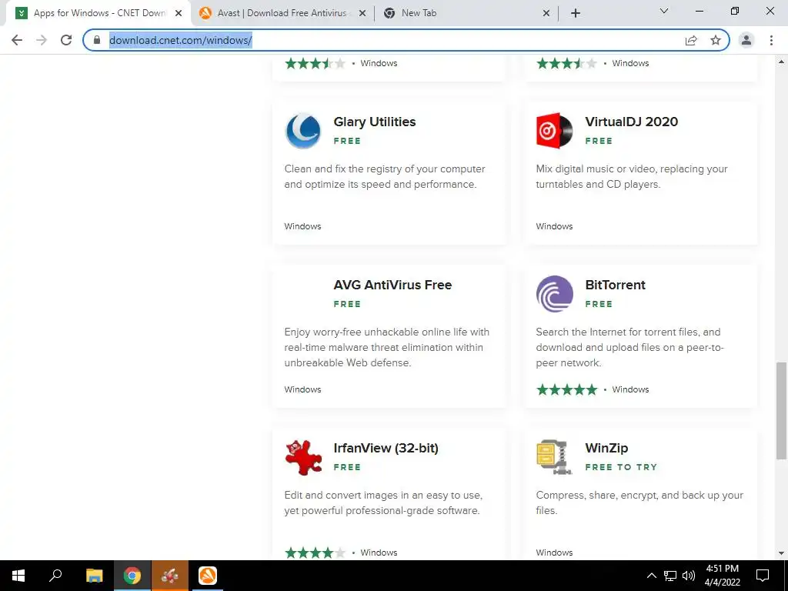Open the BitTorrent title link

[x=615, y=285]
